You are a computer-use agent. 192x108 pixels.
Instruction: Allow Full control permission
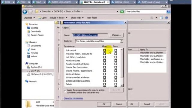coord(104,50)
